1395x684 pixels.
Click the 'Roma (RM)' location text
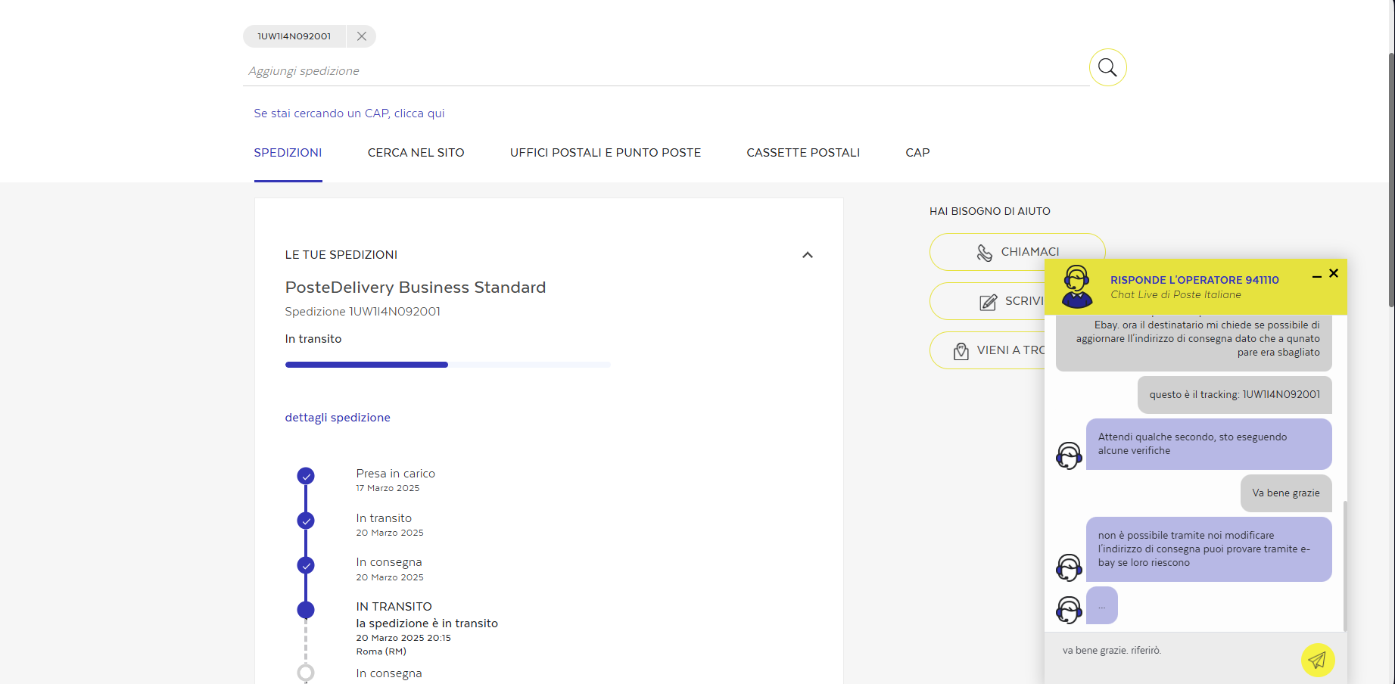click(x=381, y=651)
